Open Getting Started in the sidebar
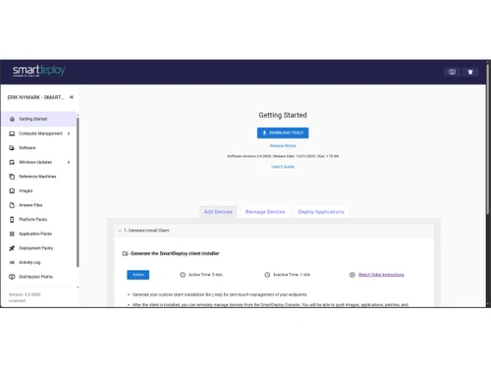Image resolution: width=491 pixels, height=368 pixels. [38, 119]
